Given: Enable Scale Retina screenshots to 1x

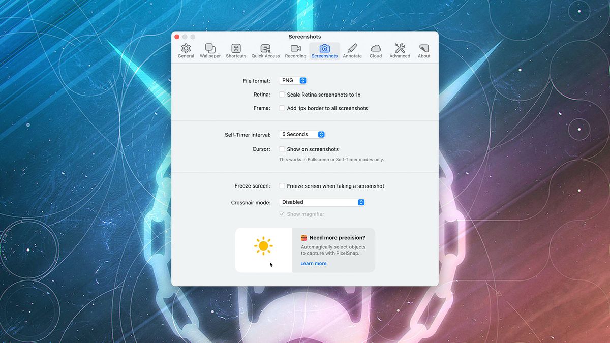Looking at the screenshot, I should point(282,95).
